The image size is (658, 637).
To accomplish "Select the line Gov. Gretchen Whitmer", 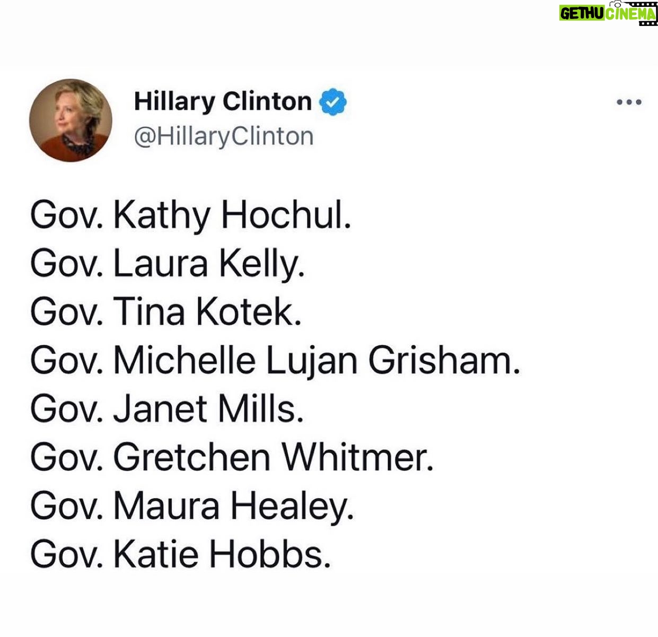I will tap(232, 457).
